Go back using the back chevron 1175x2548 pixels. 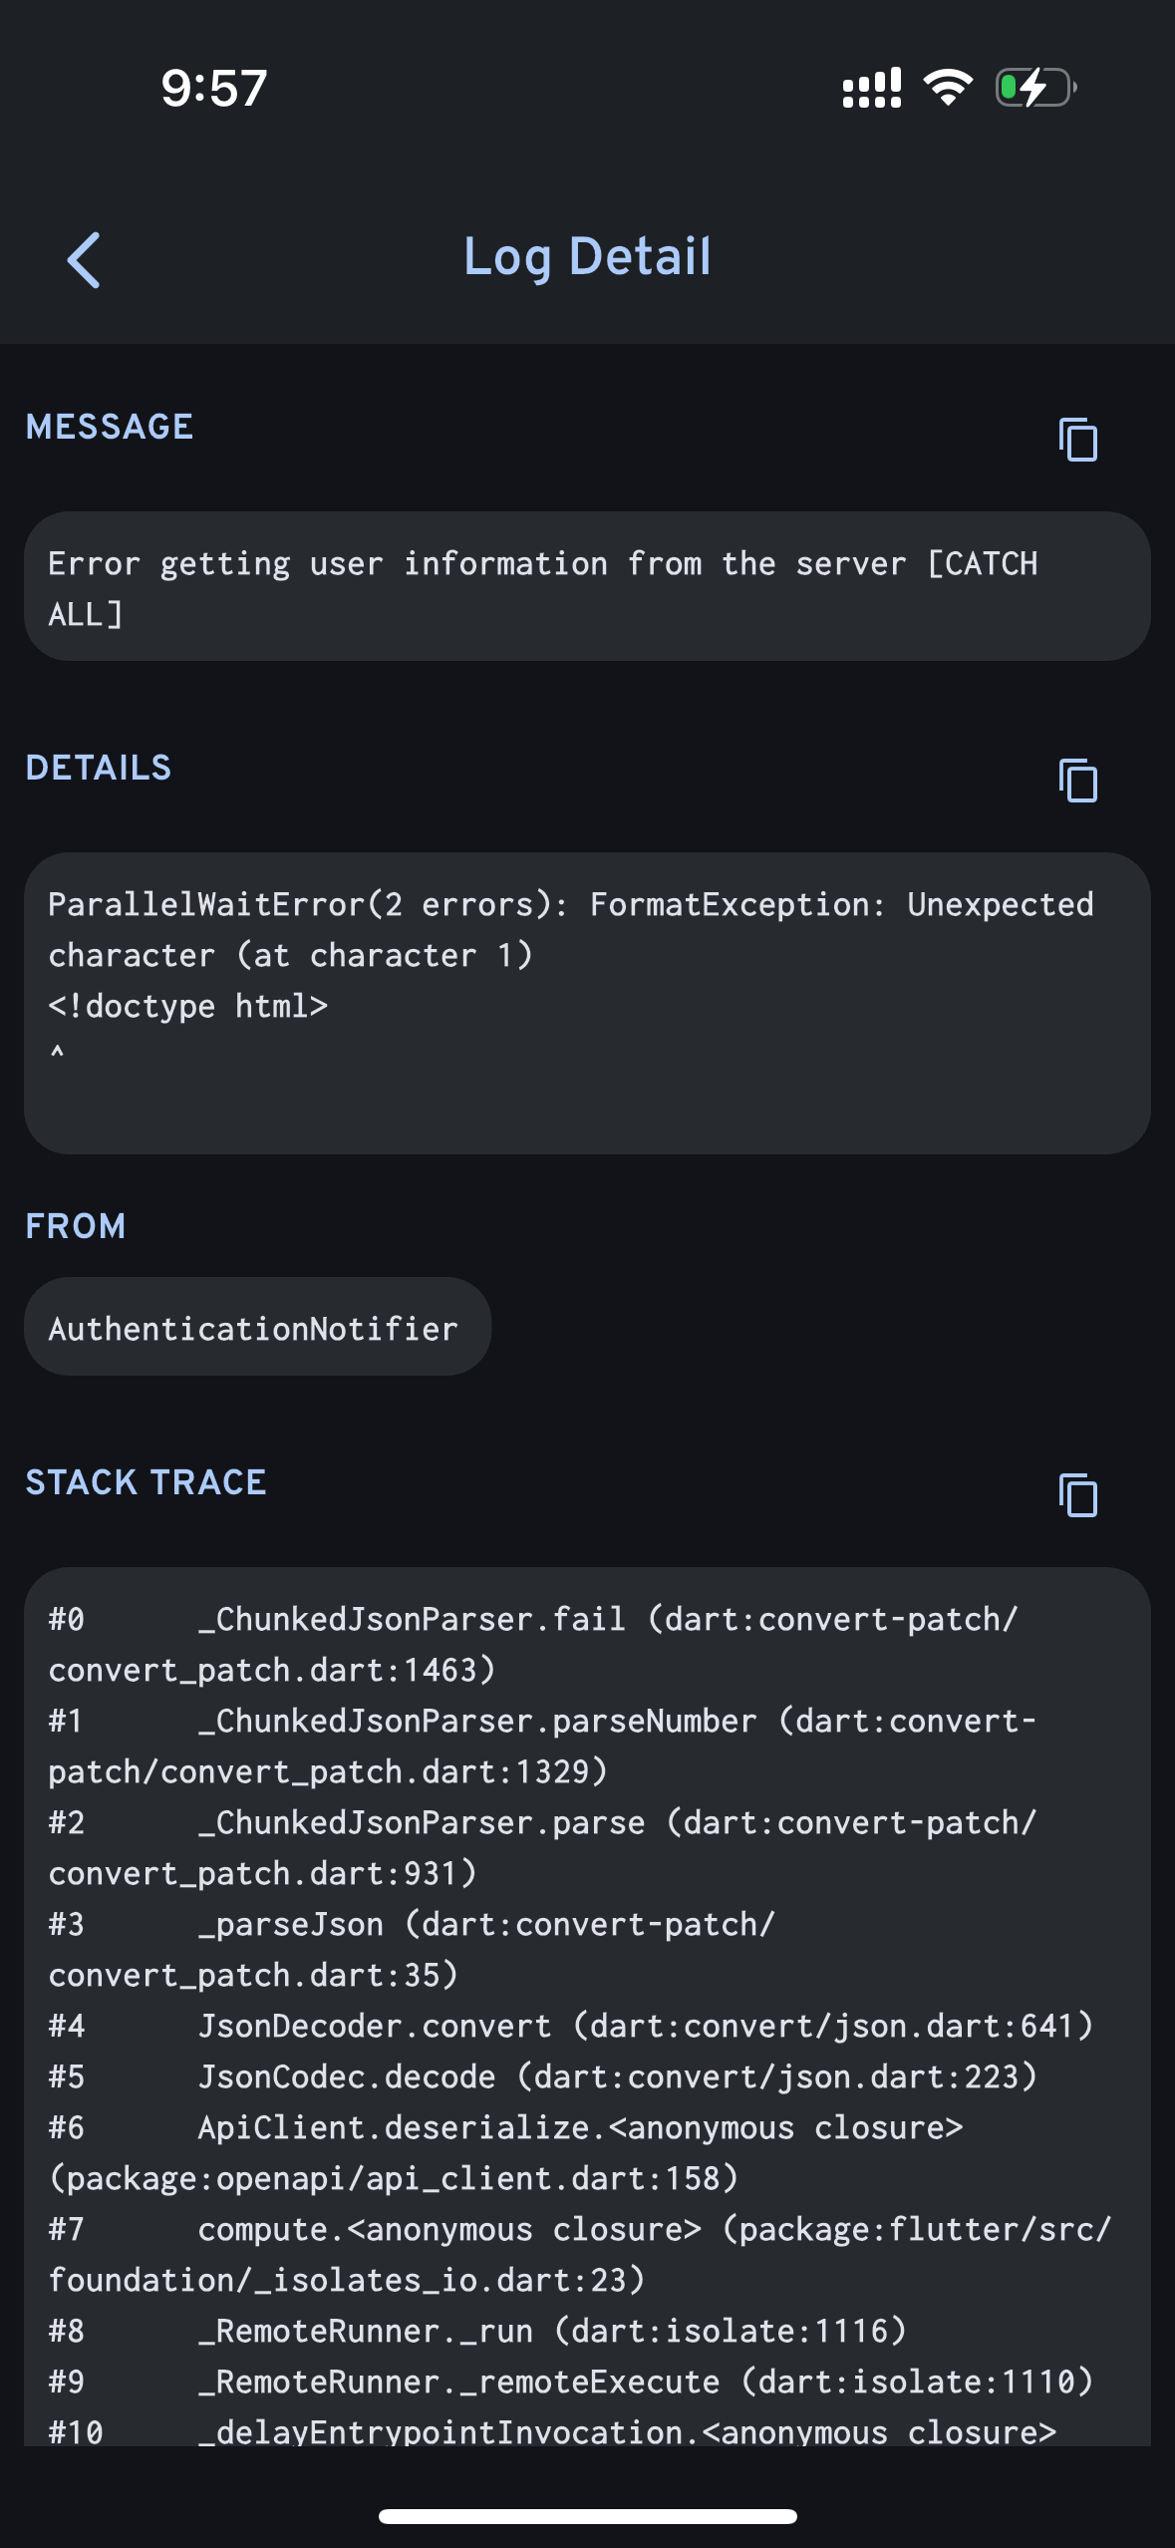click(84, 260)
